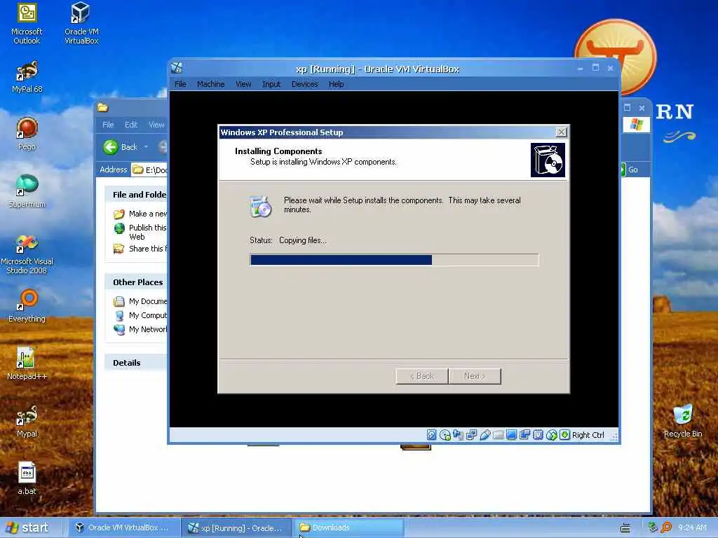Click the mouse integration icon in VirtualBox status bar
Image resolution: width=718 pixels, height=538 pixels.
tap(551, 434)
